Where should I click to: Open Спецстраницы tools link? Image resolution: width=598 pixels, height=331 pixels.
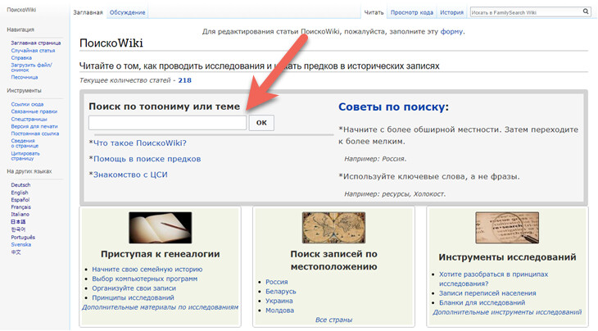click(29, 119)
